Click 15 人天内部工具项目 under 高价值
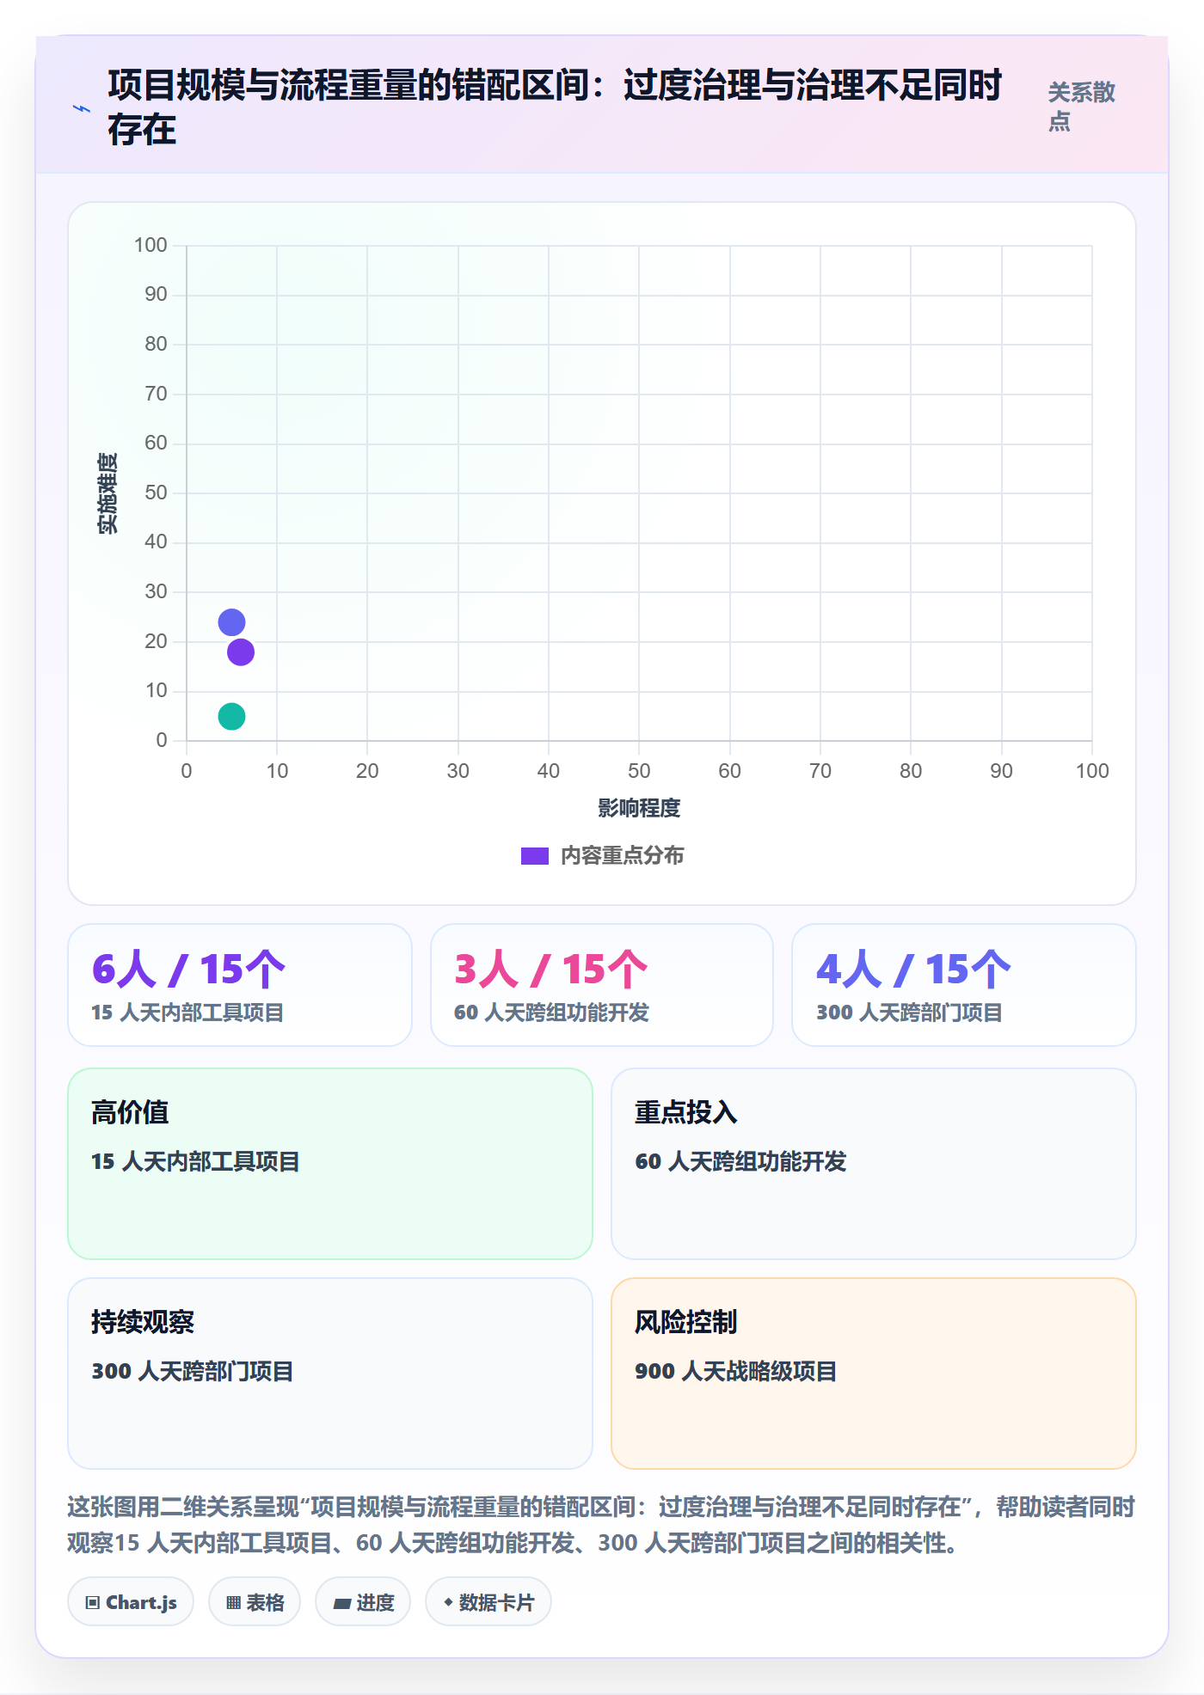 pyautogui.click(x=195, y=1161)
